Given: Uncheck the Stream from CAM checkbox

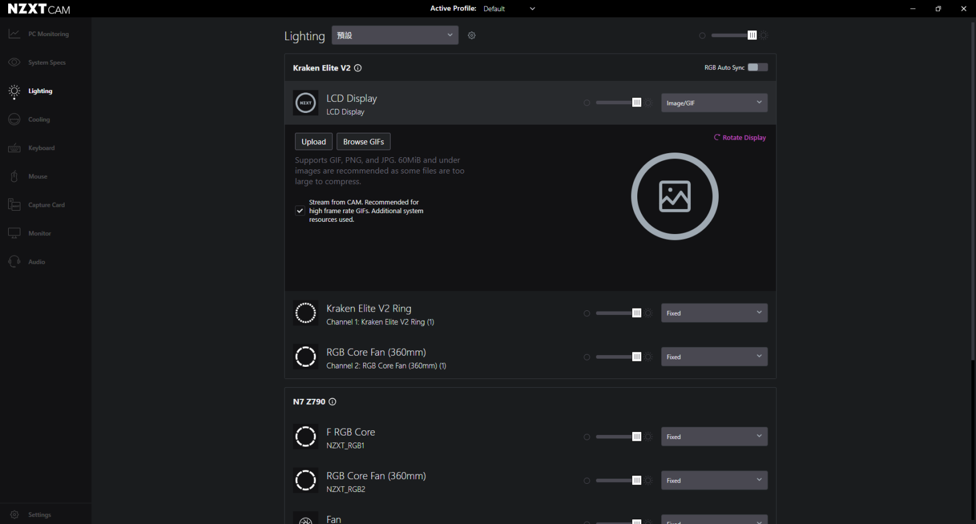Looking at the screenshot, I should point(300,211).
